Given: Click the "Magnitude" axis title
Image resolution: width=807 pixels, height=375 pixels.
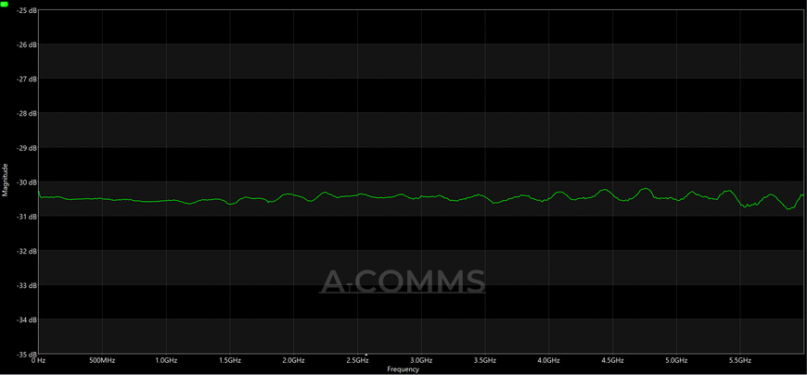Looking at the screenshot, I should point(6,181).
